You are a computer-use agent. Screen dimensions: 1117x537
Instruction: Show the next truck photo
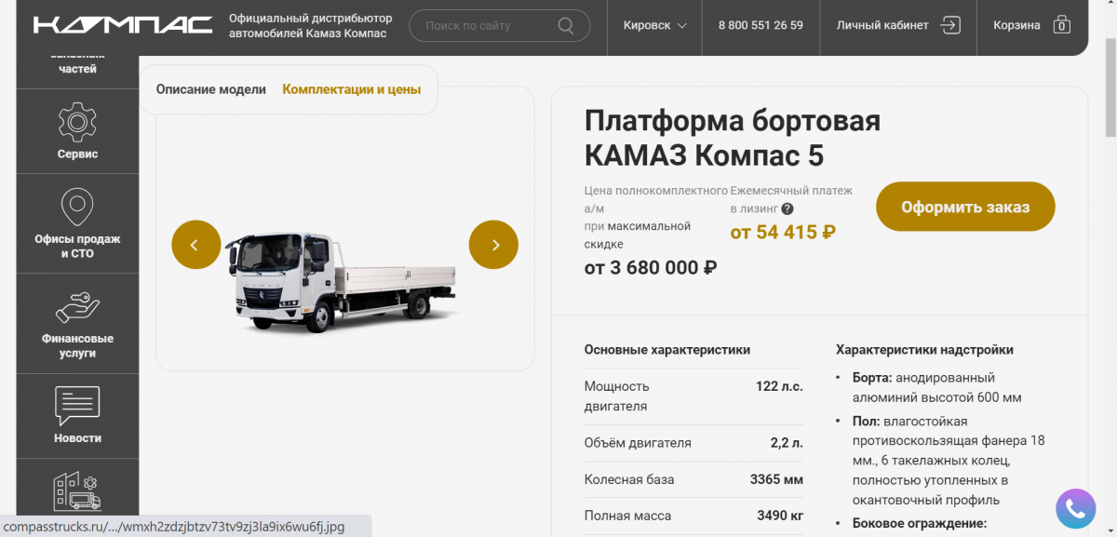(493, 245)
